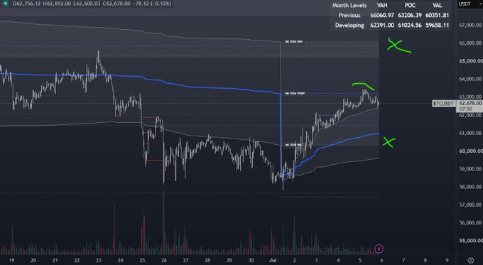
Task: Click the POC column header
Action: point(410,5)
